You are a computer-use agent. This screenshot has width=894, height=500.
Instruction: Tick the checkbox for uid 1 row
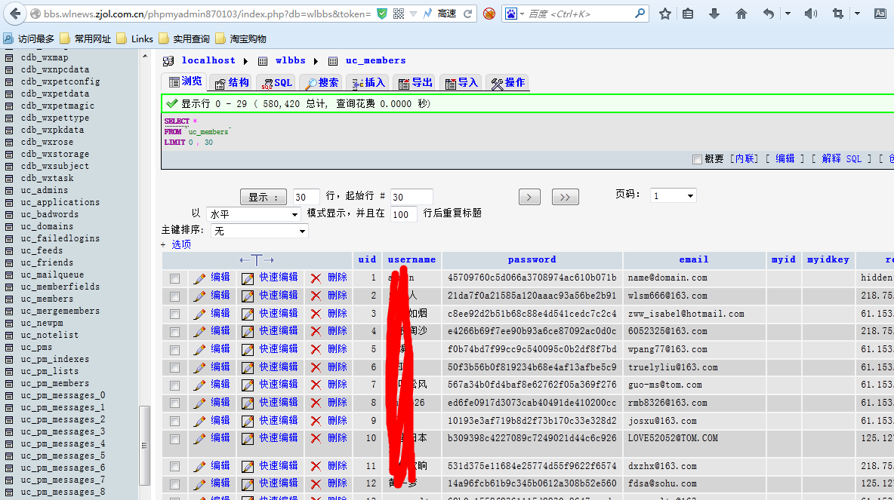[x=174, y=278]
